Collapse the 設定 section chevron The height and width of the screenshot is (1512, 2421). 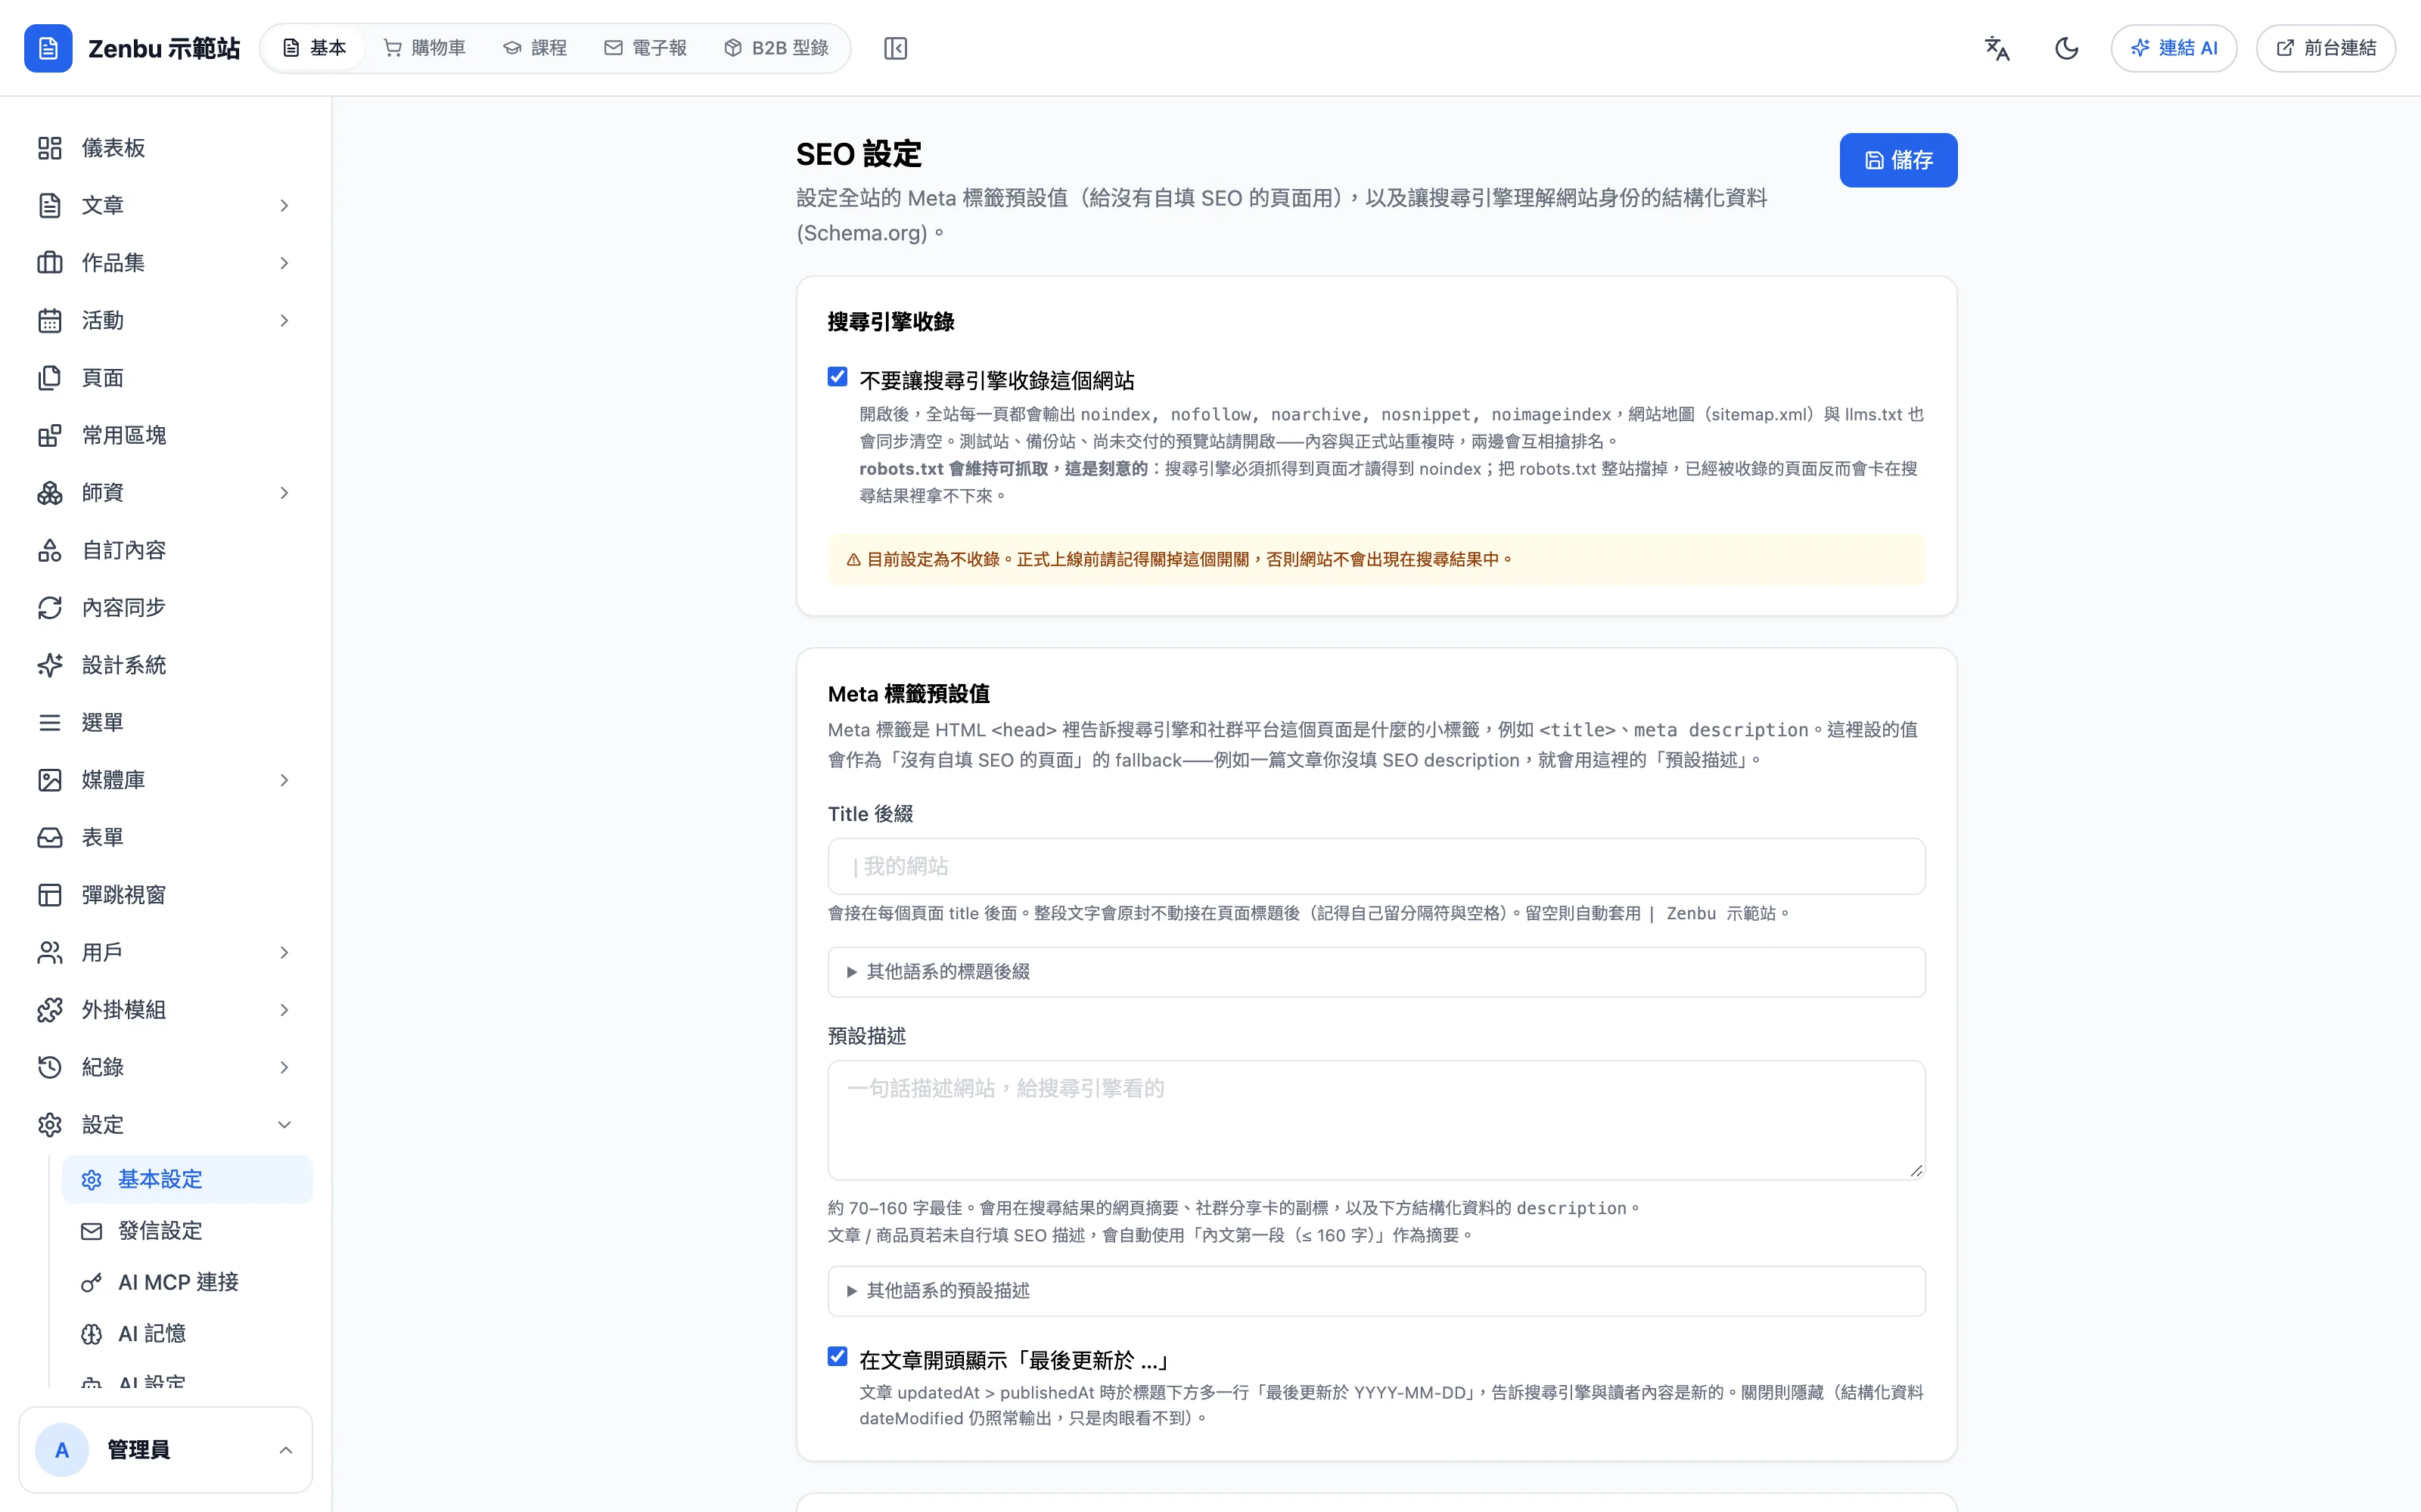tap(284, 1125)
